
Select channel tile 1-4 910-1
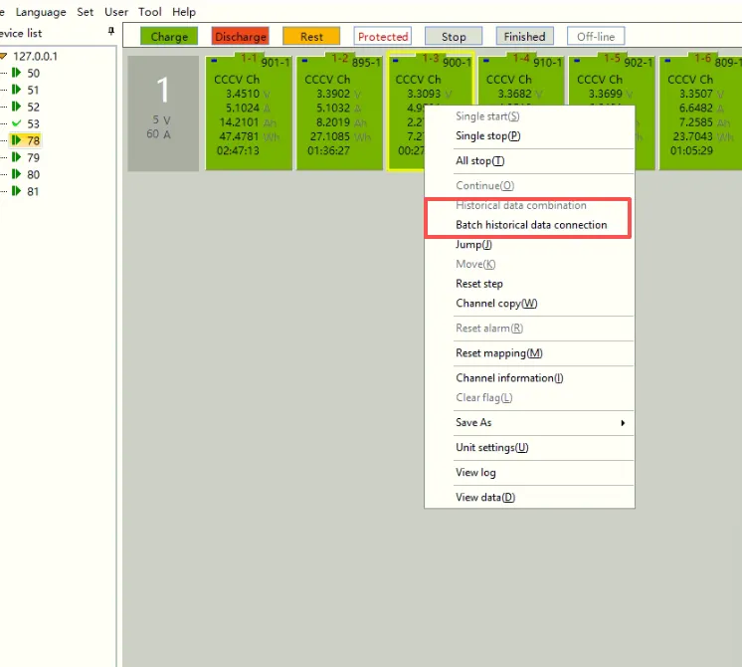click(520, 79)
